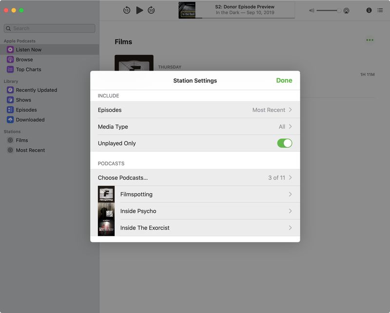Open Downloaded in the library
Screen dimensions: 390x313
coord(50,119)
